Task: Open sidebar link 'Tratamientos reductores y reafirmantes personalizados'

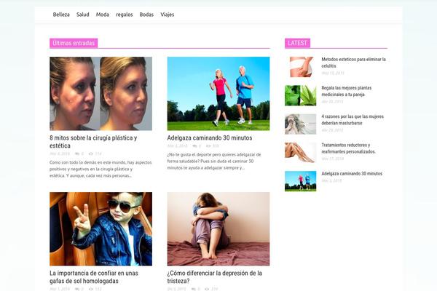Action: point(348,148)
